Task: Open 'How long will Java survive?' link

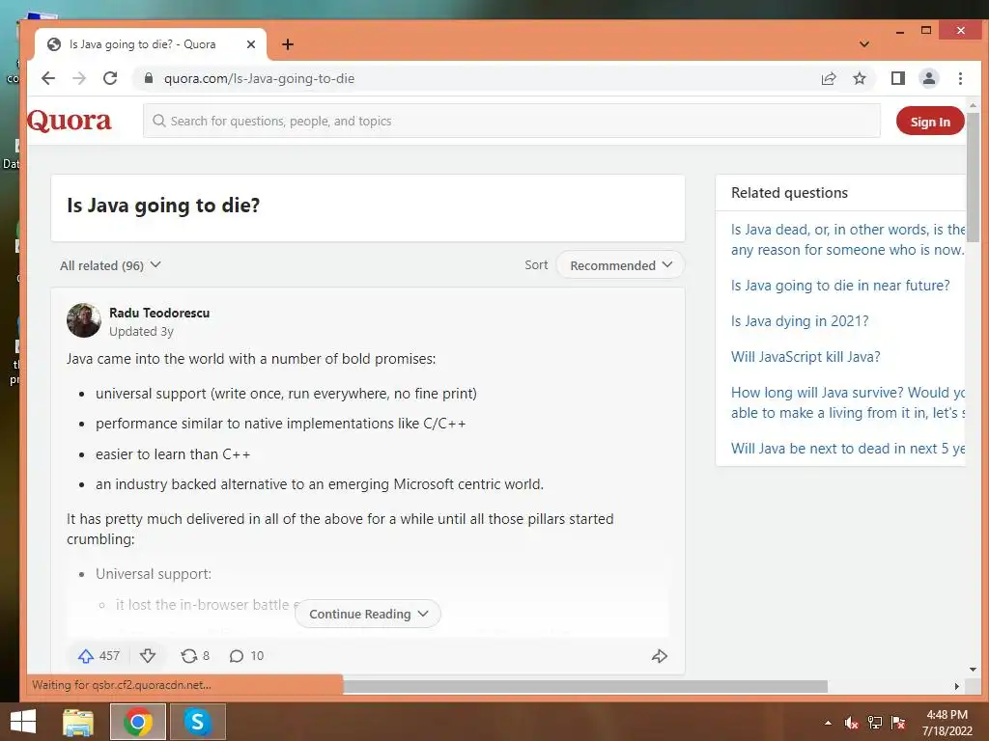Action: [848, 402]
